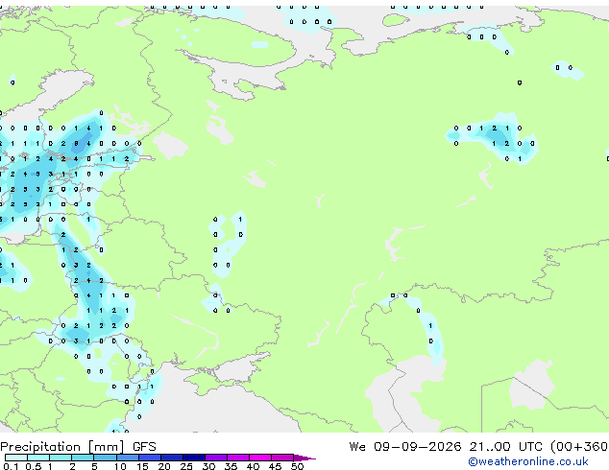Click the above-50 arrow tip of the legend
This screenshot has height=470, width=609.
coord(304,458)
